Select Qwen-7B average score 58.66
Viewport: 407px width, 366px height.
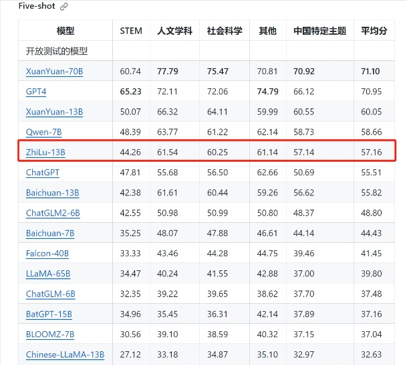coord(372,132)
